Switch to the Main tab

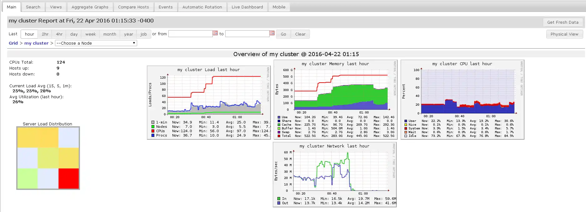coord(12,7)
